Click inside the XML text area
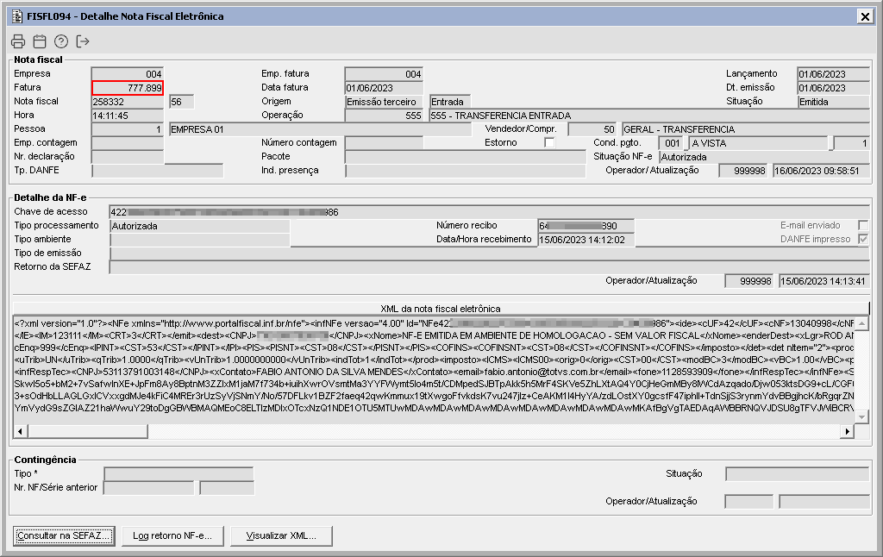Screen dimensions: 883x557 (434, 372)
